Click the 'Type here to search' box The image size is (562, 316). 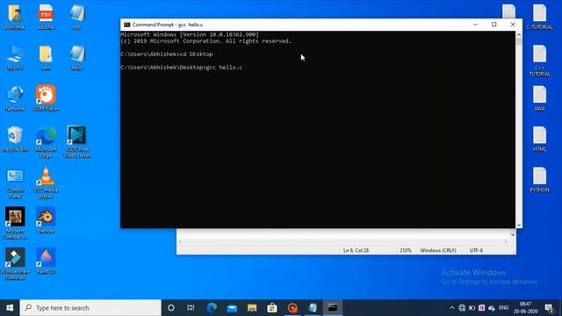(x=90, y=308)
